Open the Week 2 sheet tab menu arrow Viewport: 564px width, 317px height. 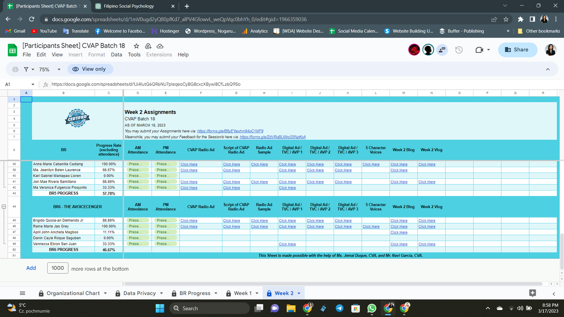pos(299,293)
